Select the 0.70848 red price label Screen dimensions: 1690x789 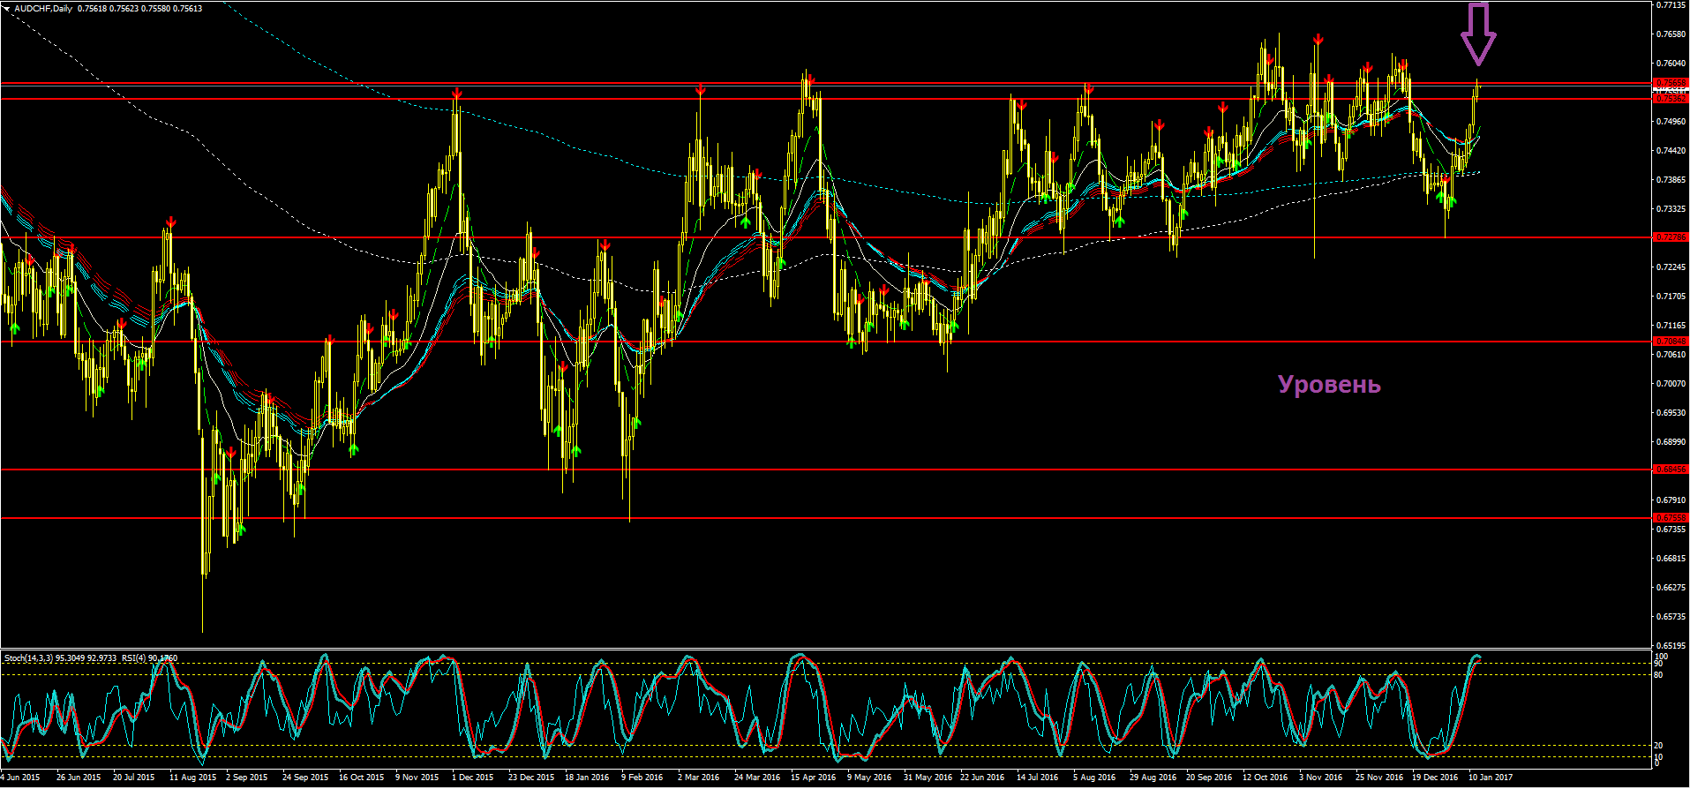click(1671, 342)
